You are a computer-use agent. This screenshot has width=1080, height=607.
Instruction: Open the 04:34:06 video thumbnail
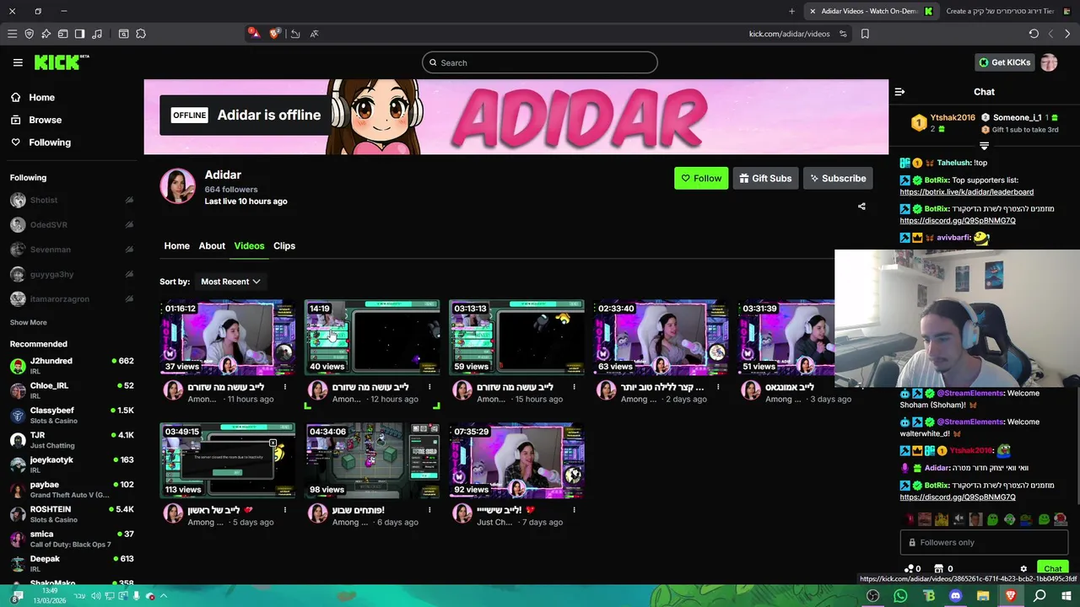pos(372,460)
